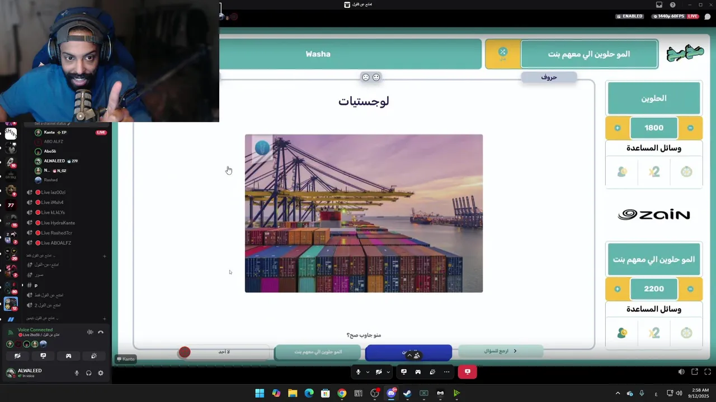Open mic options arrow on stream control bar
This screenshot has height=402, width=716.
368,372
